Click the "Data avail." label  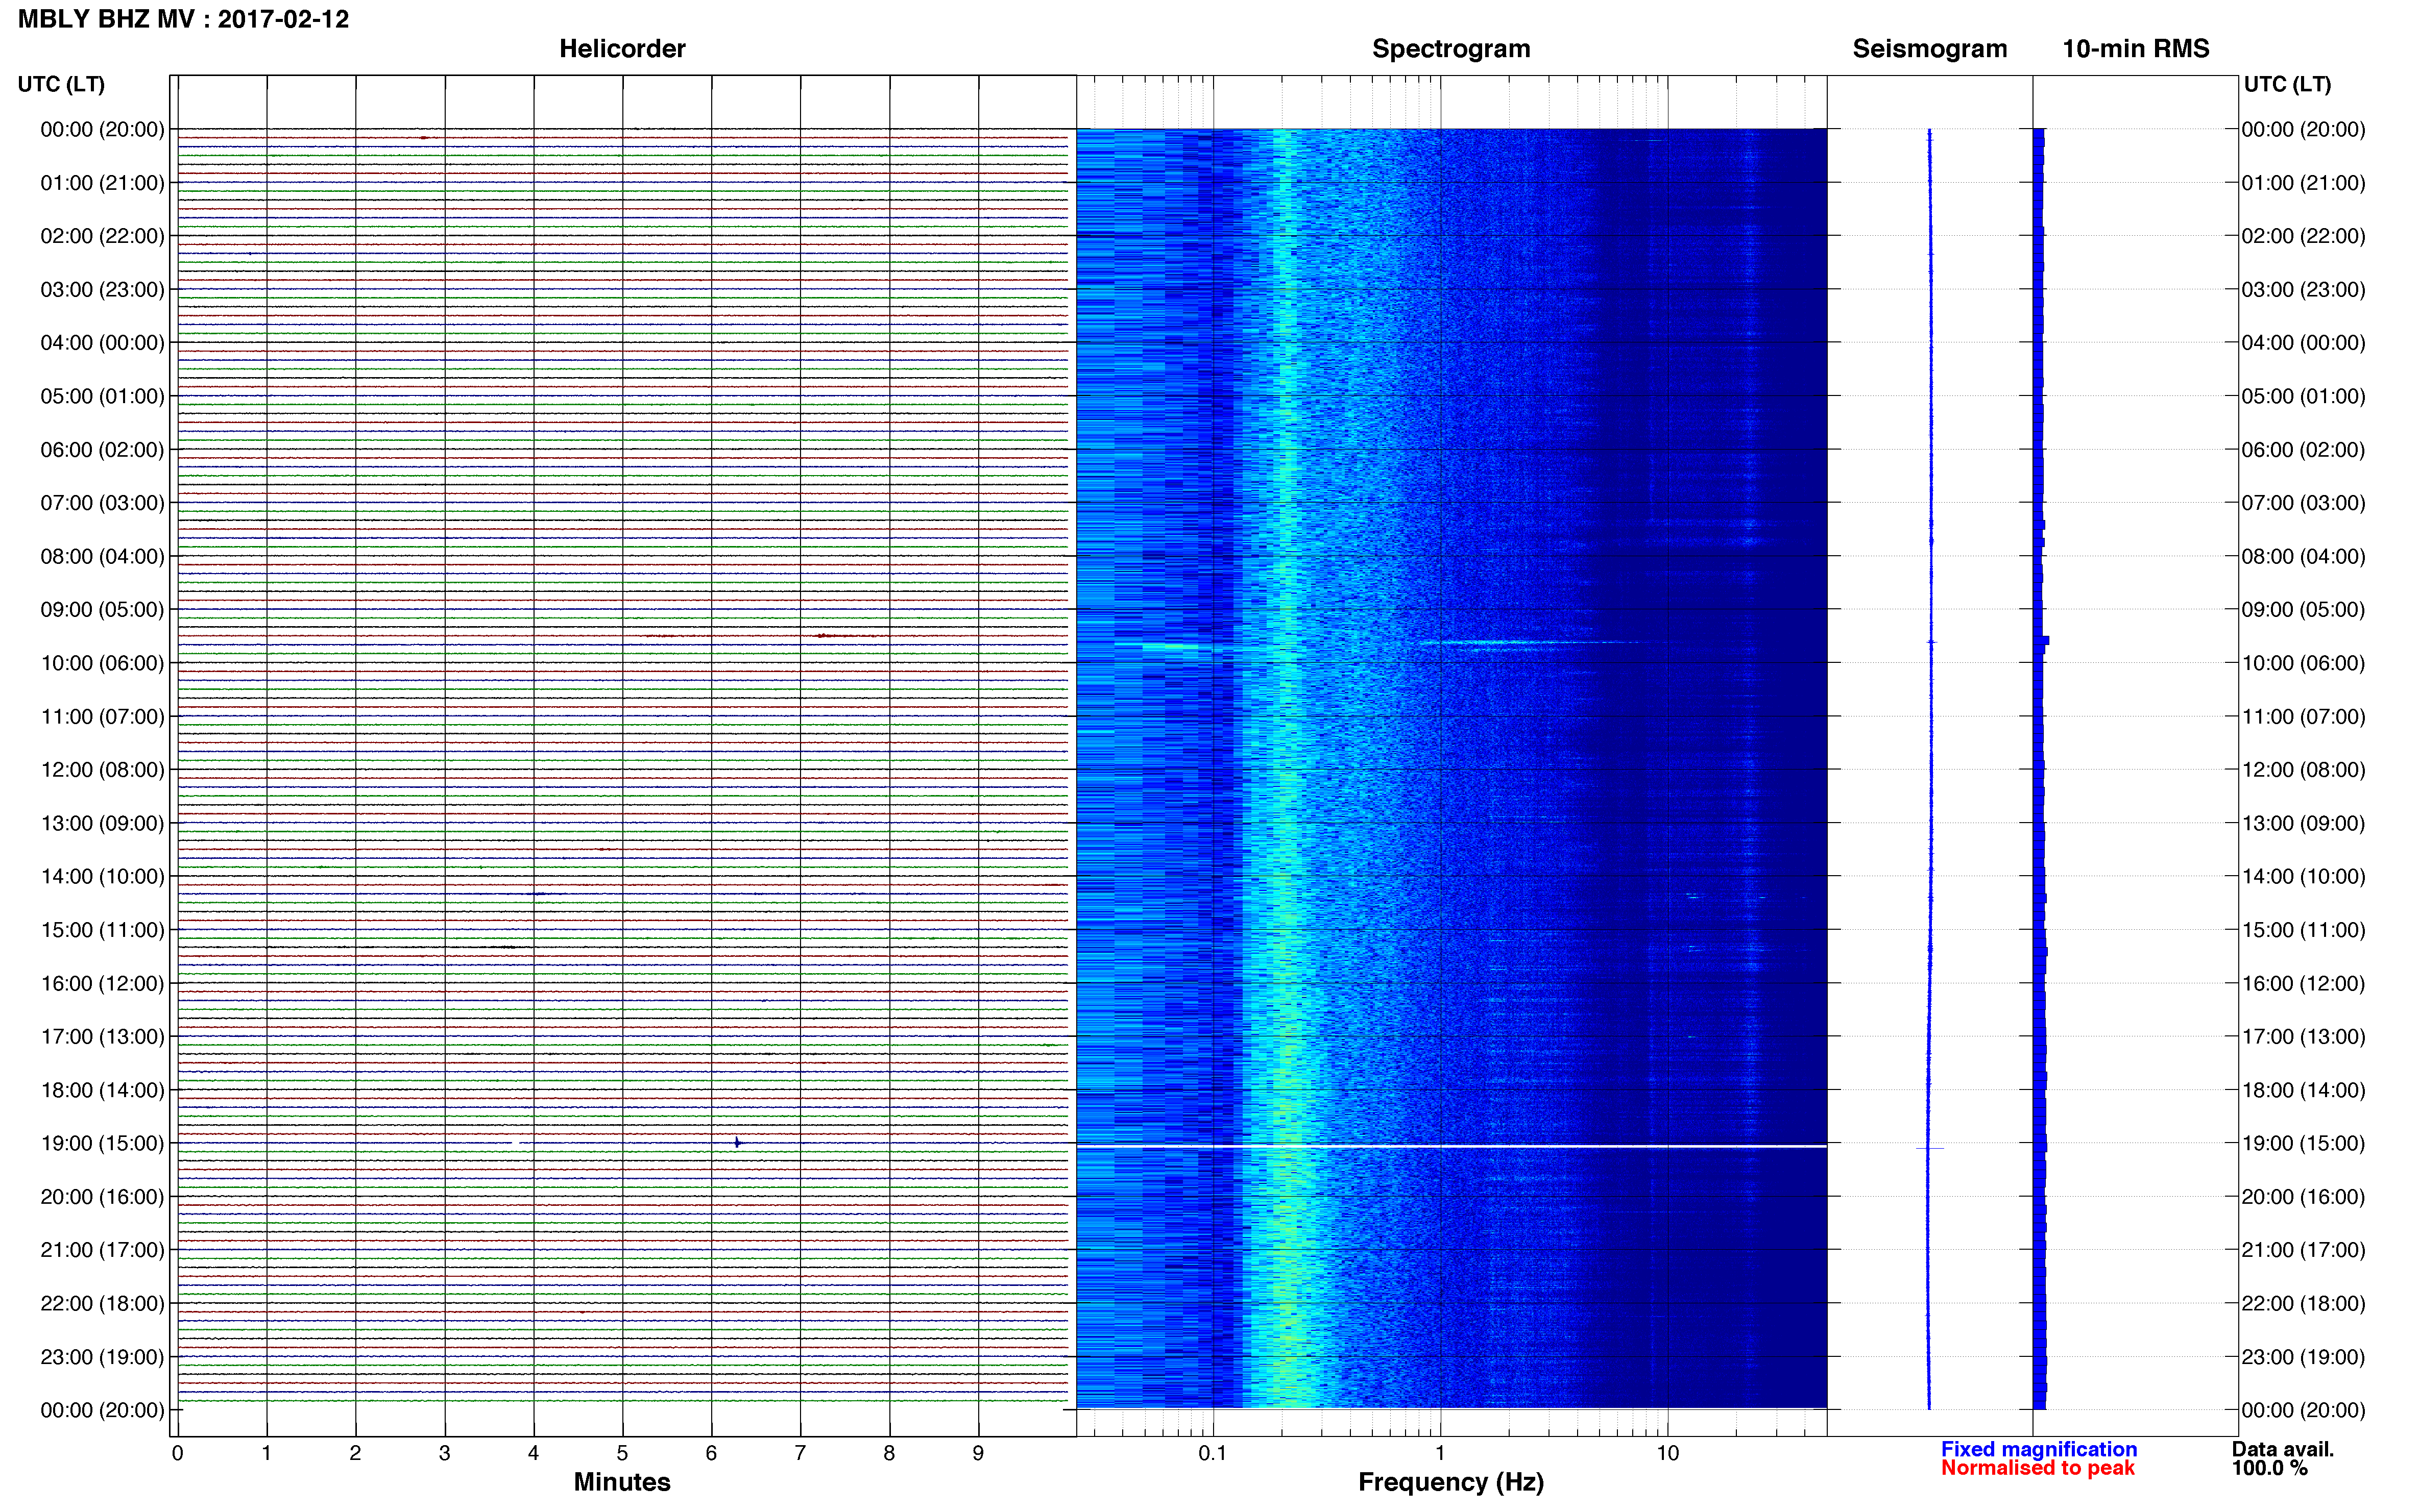click(2282, 1449)
